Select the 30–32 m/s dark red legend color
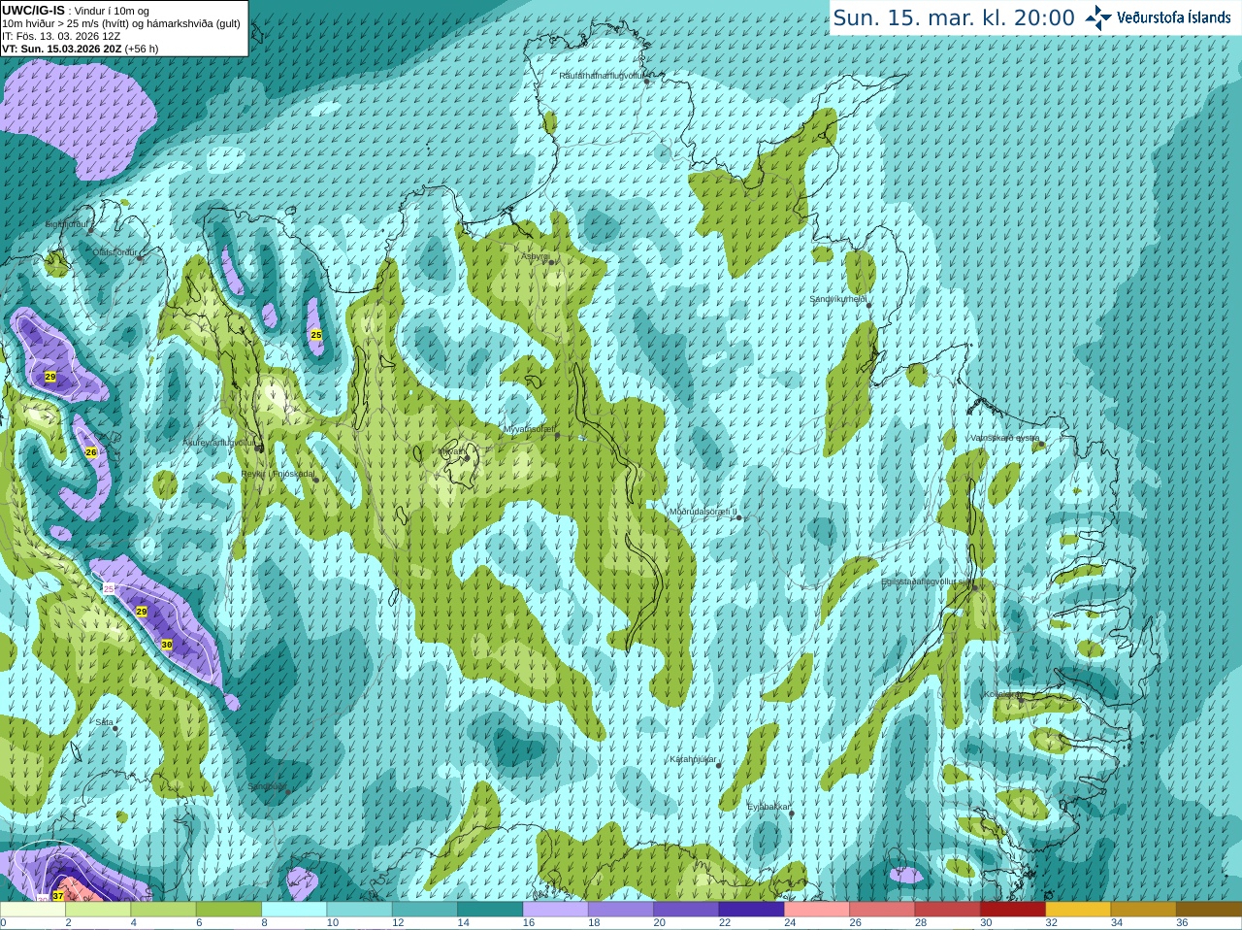The width and height of the screenshot is (1242, 930). [x=1013, y=910]
